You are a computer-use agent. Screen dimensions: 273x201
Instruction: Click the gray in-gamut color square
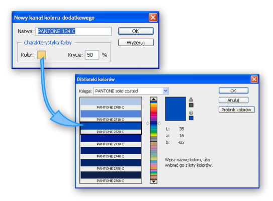(x=191, y=105)
